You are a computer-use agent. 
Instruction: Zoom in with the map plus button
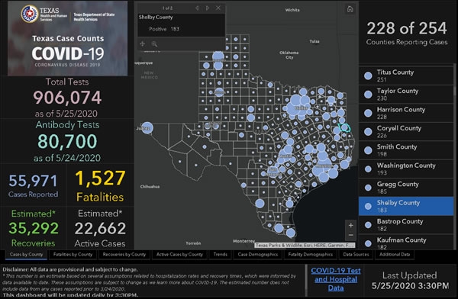point(351,225)
